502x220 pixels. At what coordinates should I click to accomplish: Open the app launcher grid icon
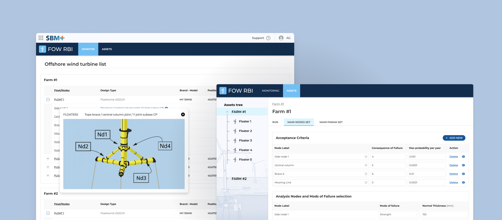coord(41,38)
